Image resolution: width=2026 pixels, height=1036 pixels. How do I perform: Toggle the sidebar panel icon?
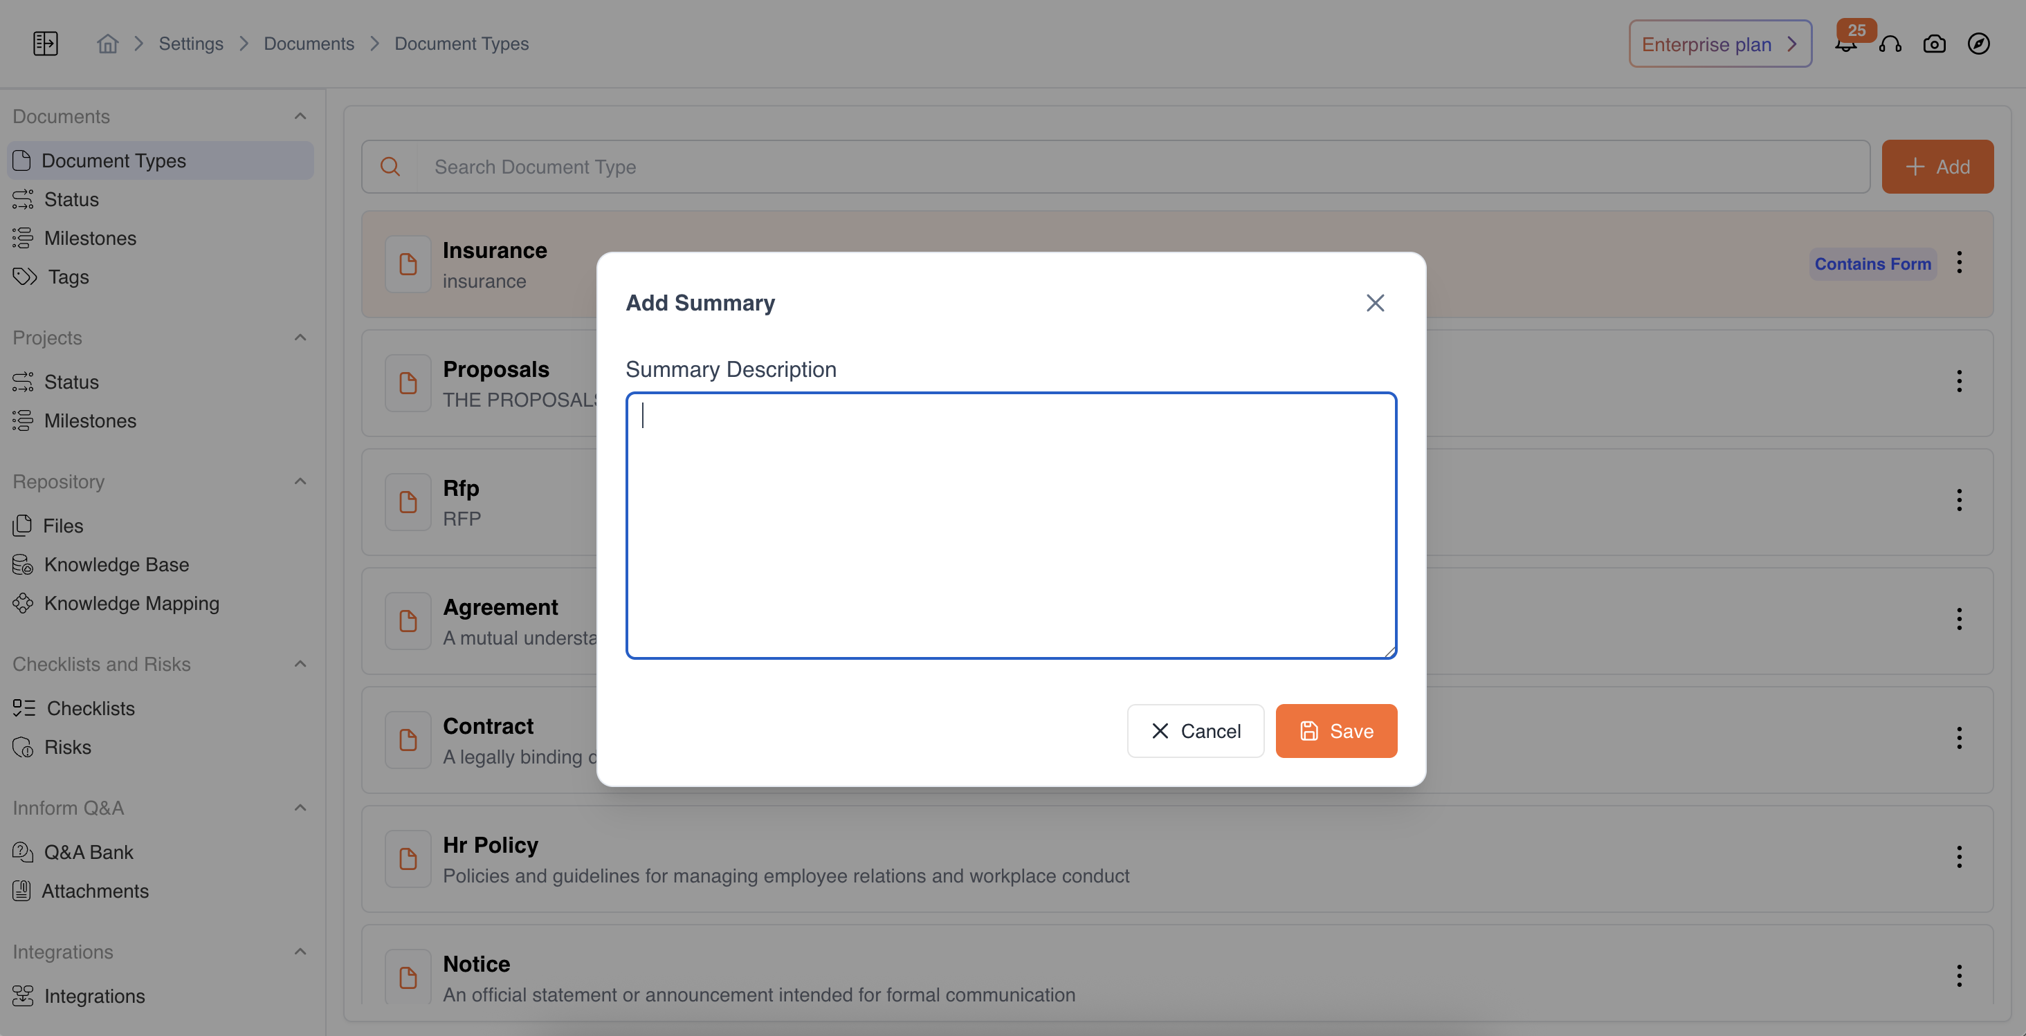46,44
